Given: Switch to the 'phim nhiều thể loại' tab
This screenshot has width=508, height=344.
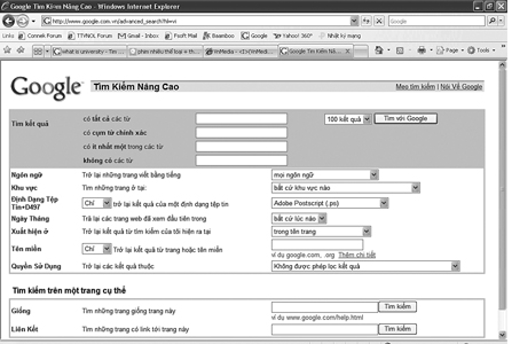Looking at the screenshot, I should coord(165,51).
